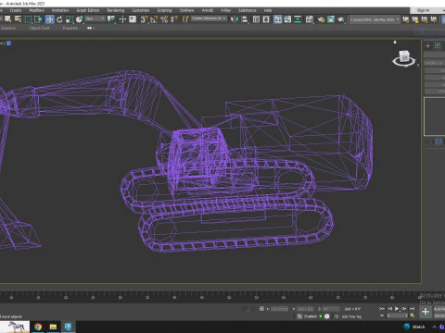This screenshot has height=333, width=445.
Task: Open Time Configuration icon
Action: (413, 315)
